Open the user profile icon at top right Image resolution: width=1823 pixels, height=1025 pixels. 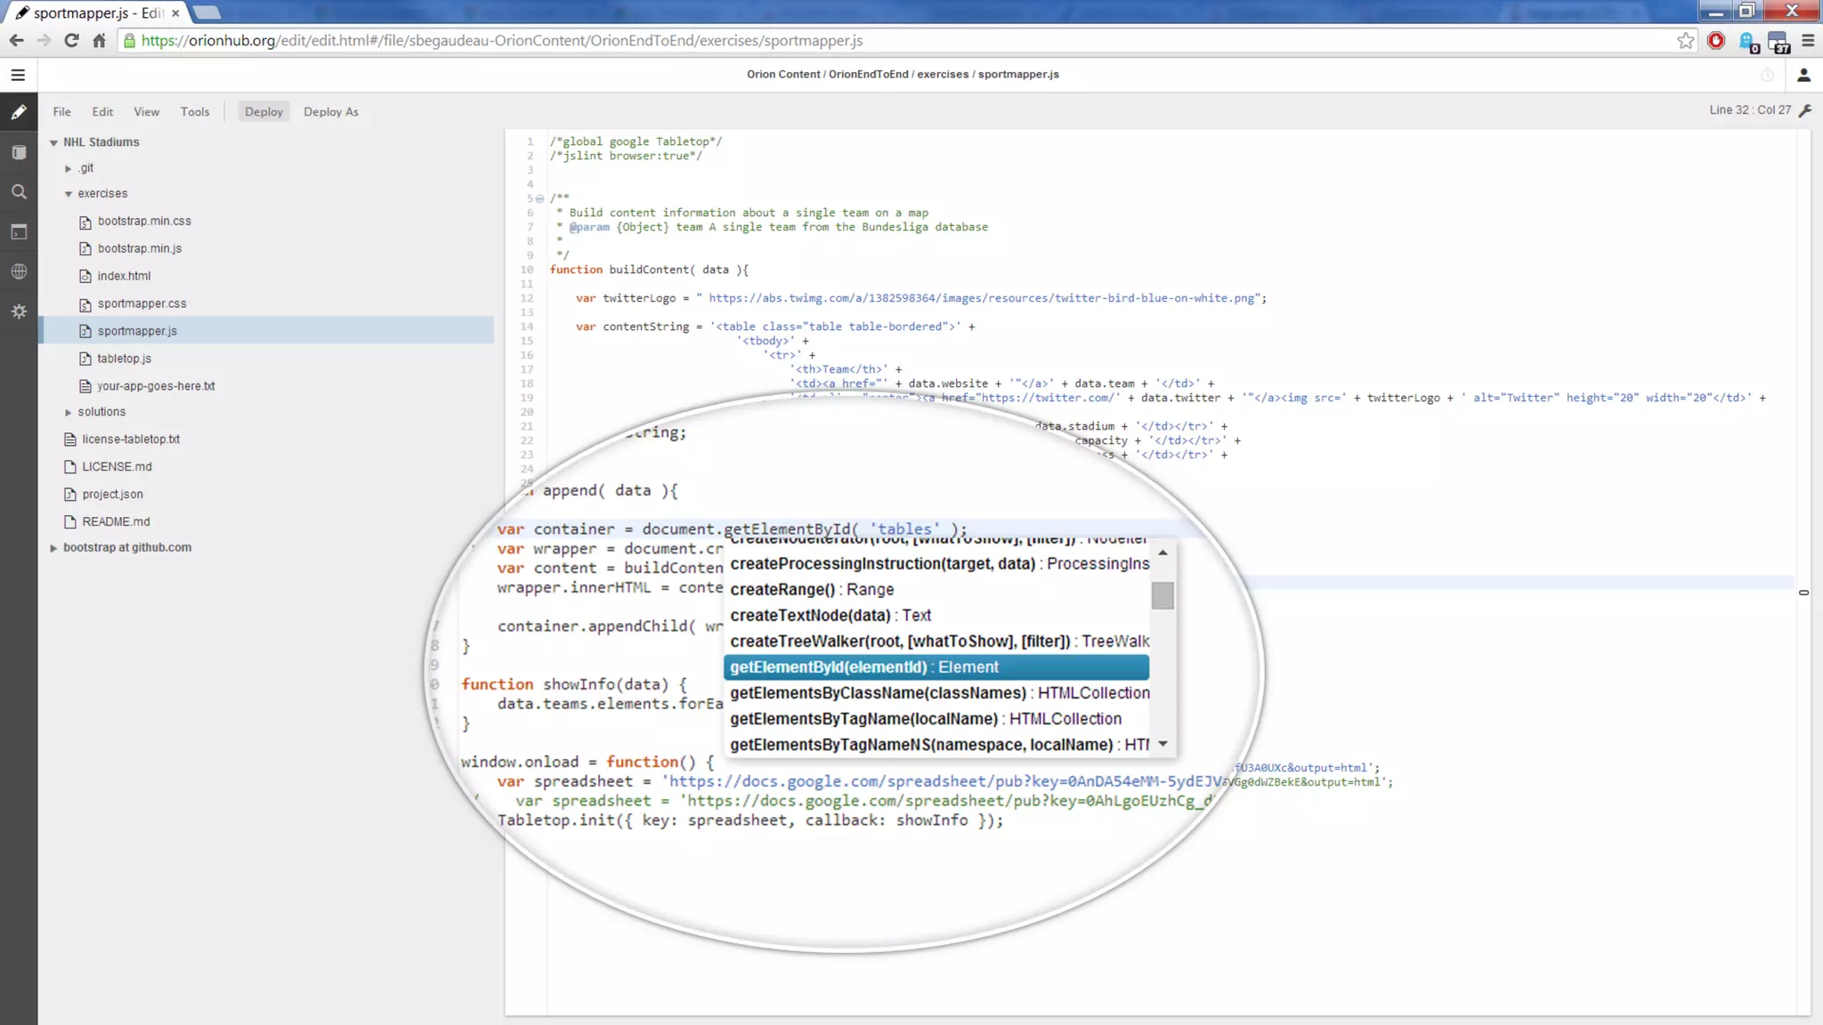point(1803,76)
